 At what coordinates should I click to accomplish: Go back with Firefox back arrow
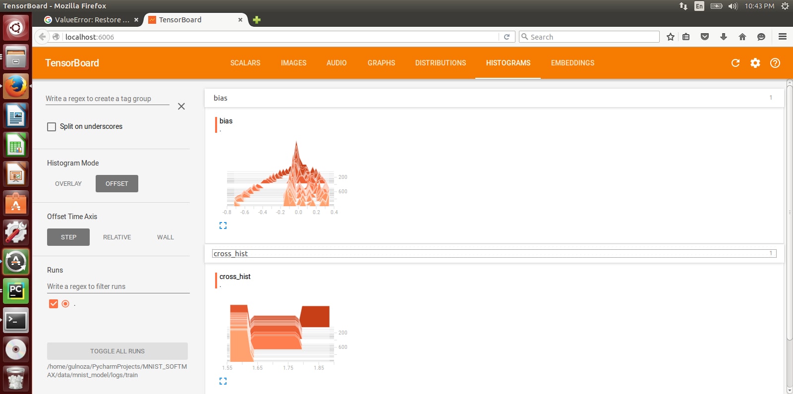(x=43, y=37)
